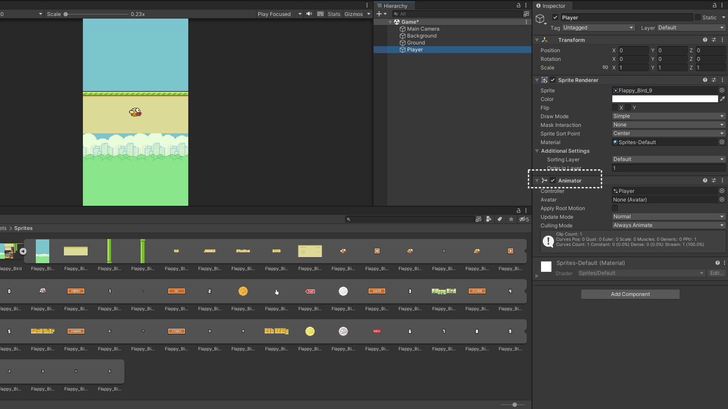
Task: Open Draw Mode dropdown
Action: coord(669,116)
